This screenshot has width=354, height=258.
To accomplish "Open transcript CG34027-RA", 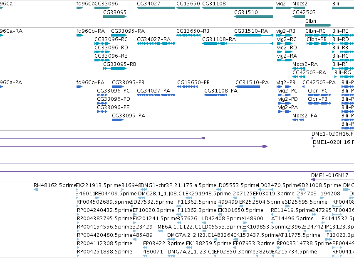I will [x=156, y=44].
